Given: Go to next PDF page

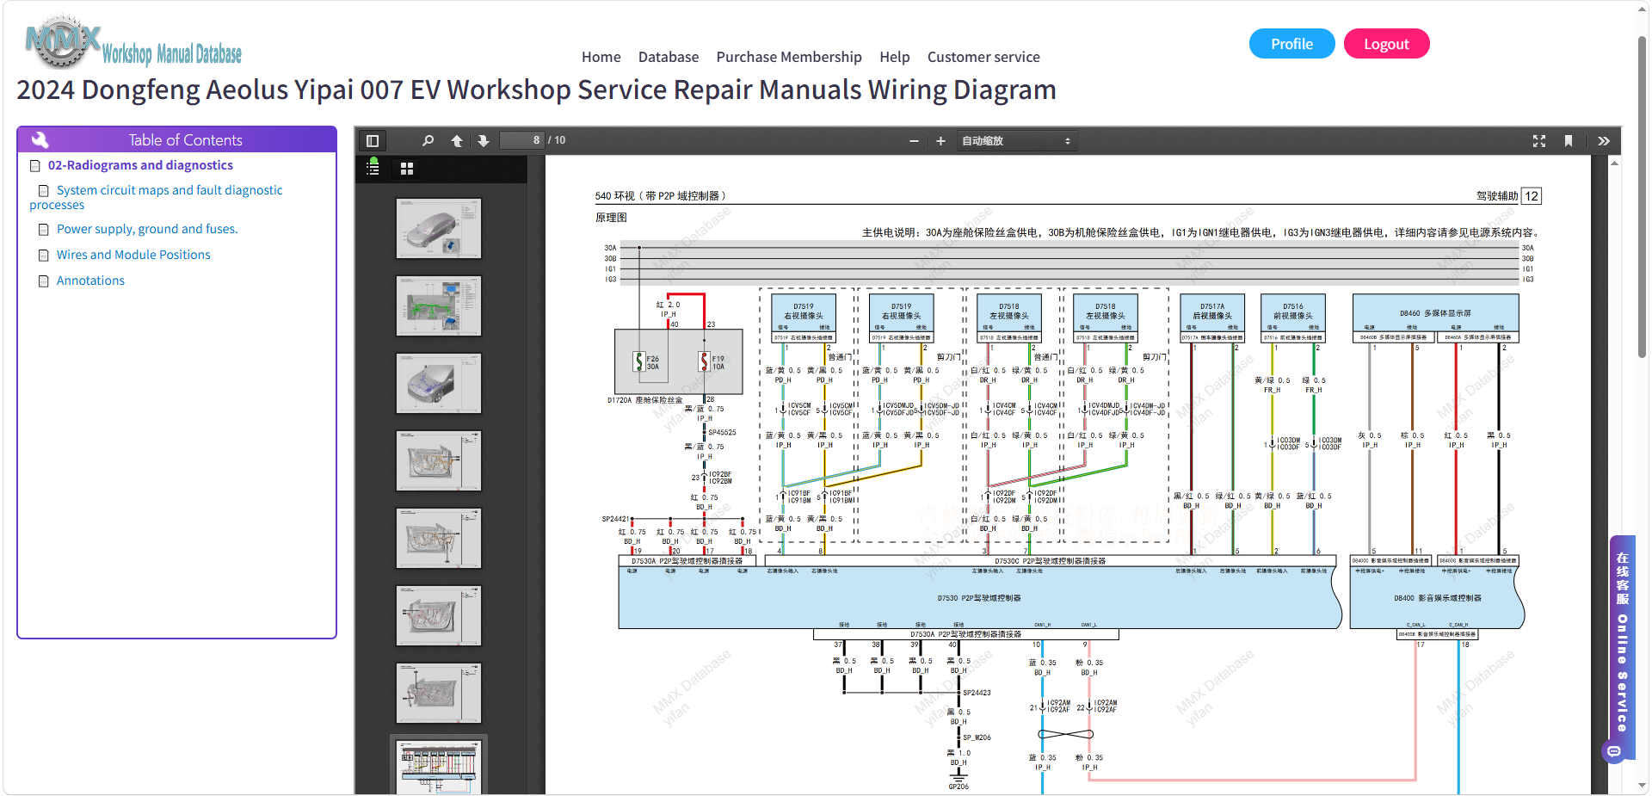Looking at the screenshot, I should [x=484, y=141].
